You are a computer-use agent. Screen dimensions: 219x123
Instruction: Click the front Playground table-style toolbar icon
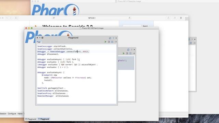(112, 42)
